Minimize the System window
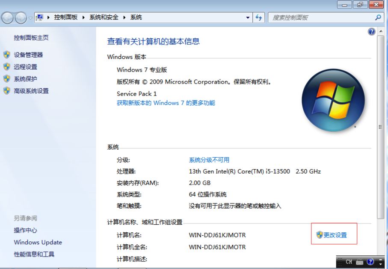The width and height of the screenshot is (388, 269). (344, 4)
